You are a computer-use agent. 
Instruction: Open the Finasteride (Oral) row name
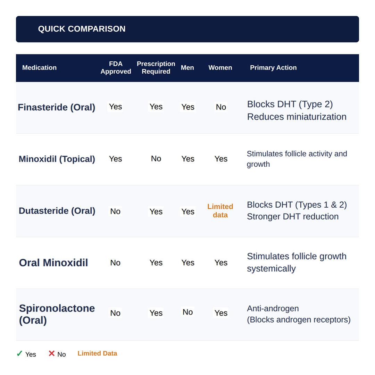point(57,107)
